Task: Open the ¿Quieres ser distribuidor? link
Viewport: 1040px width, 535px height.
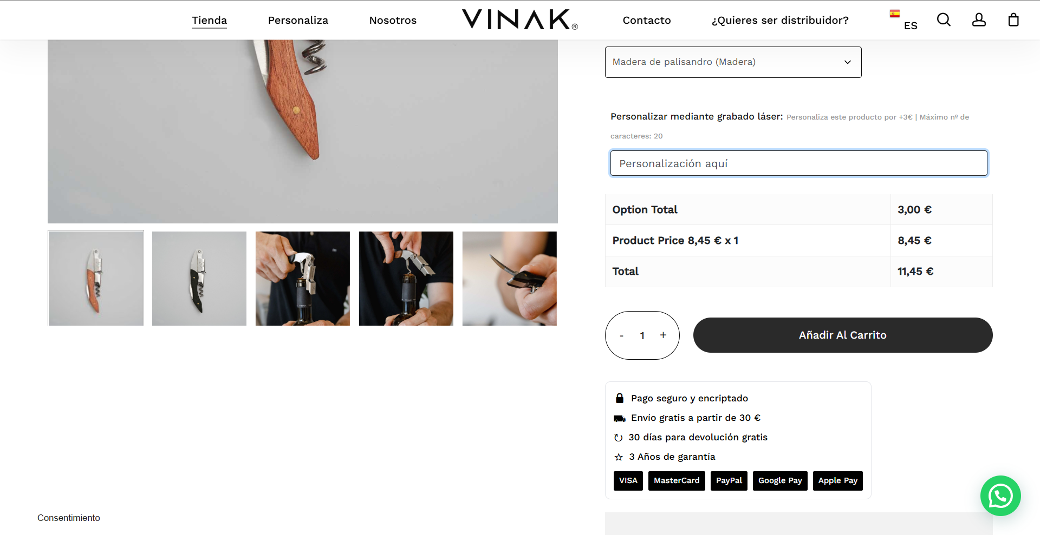Action: [780, 21]
